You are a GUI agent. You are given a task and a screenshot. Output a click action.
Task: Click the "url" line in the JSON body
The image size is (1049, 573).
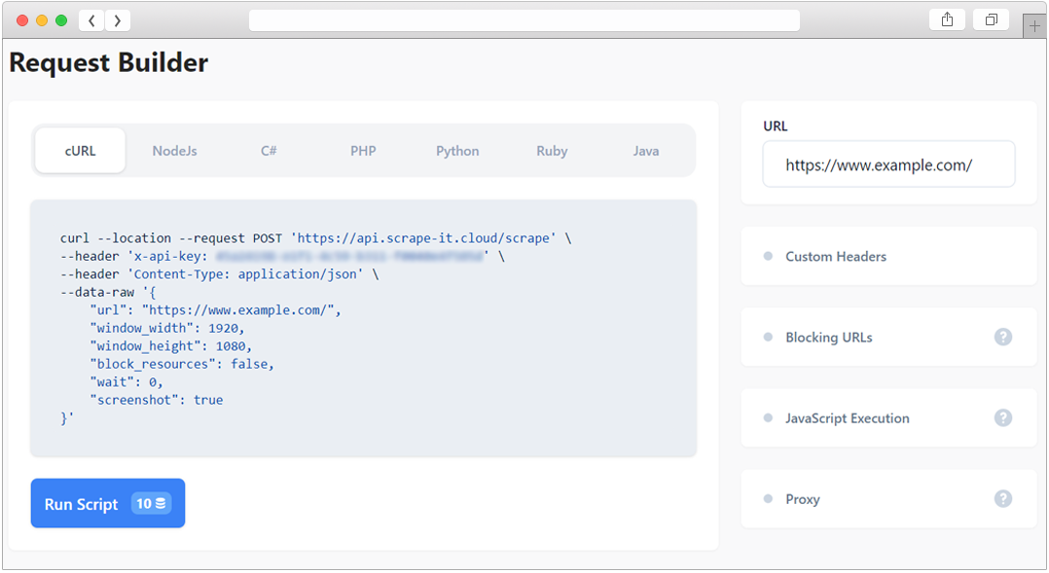215,310
